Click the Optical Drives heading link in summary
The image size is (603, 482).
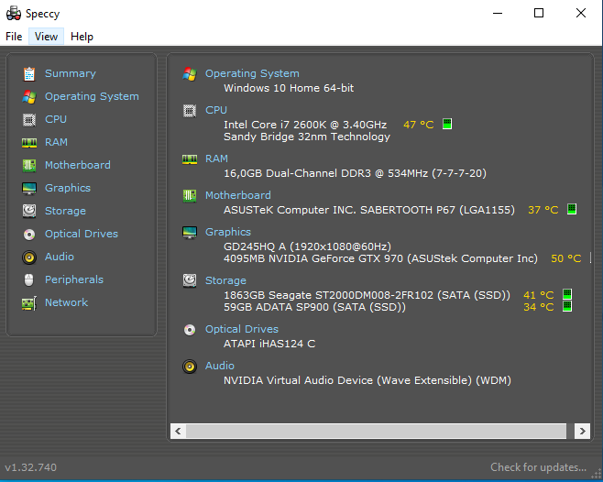tap(242, 329)
